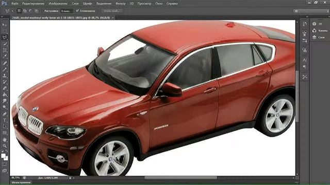The image size is (330, 185).
Task: Open the Layers (Слои) panel
Action: tap(319, 37)
